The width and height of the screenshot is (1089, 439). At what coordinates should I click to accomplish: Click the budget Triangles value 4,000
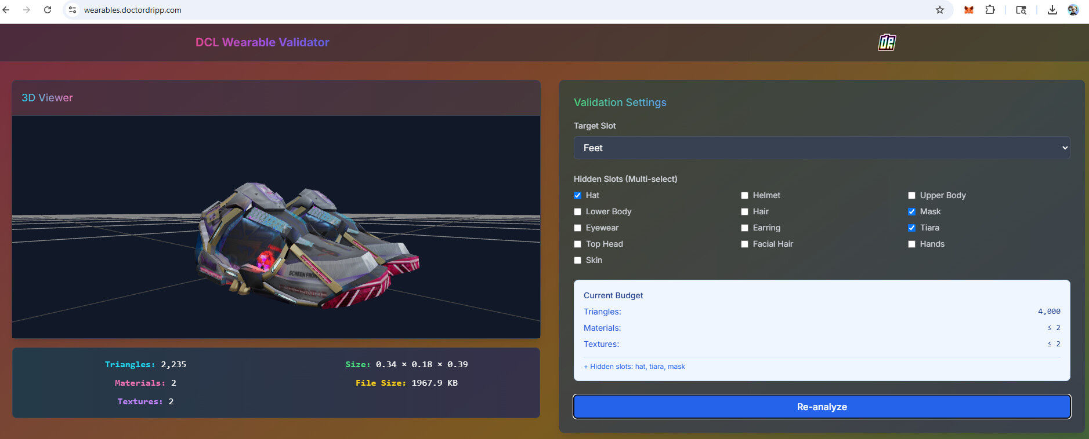pos(1049,312)
